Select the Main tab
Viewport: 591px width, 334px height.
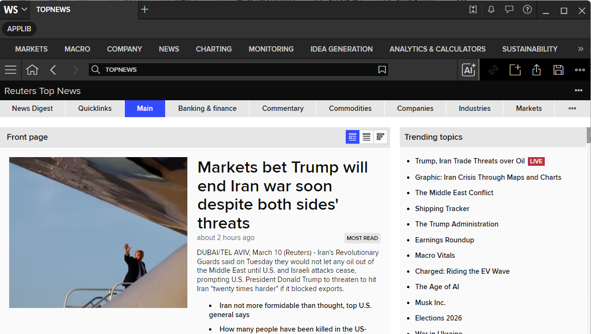coord(145,108)
